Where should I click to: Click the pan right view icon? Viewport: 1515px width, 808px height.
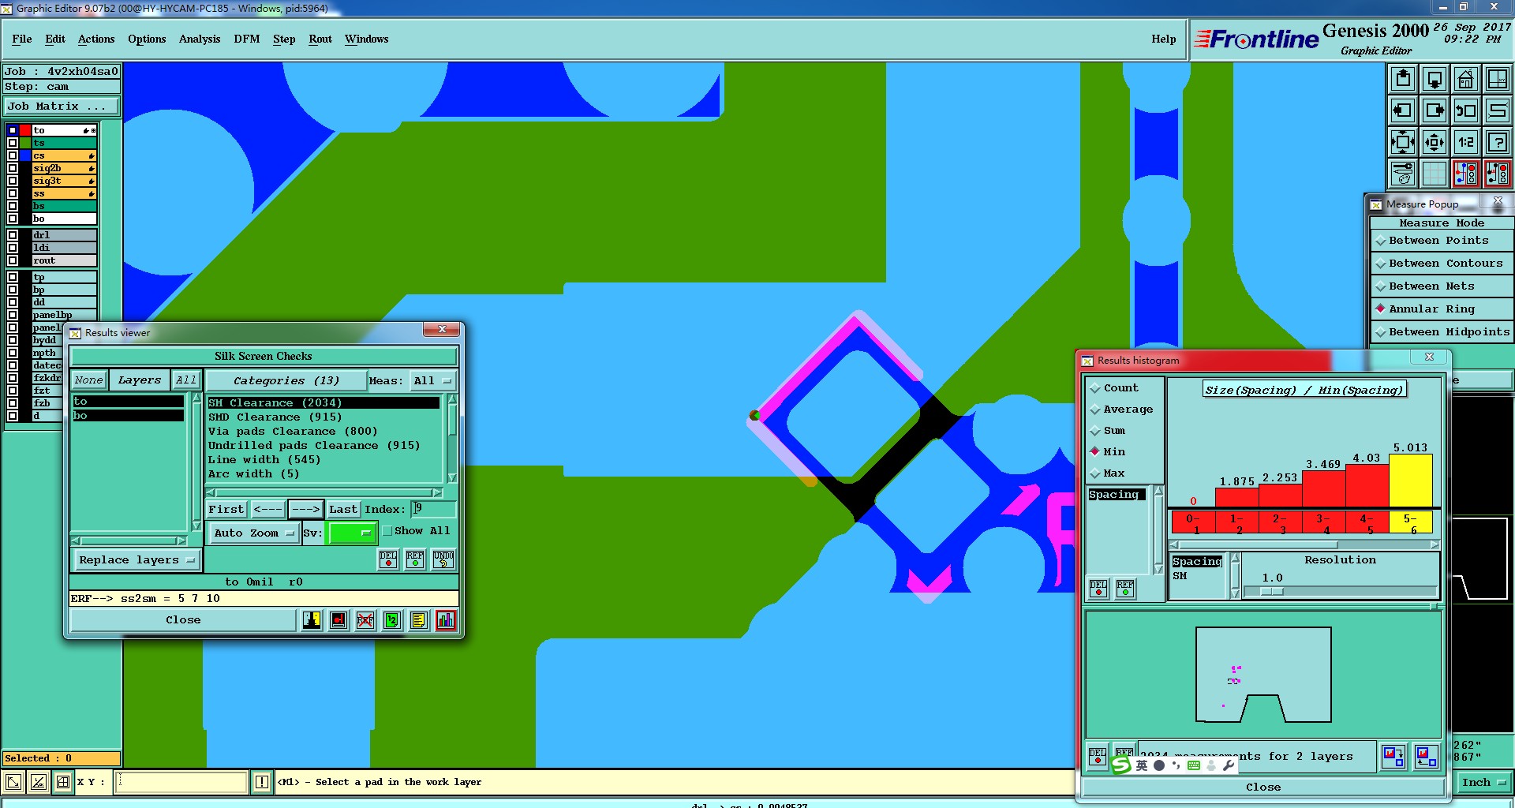click(1435, 110)
